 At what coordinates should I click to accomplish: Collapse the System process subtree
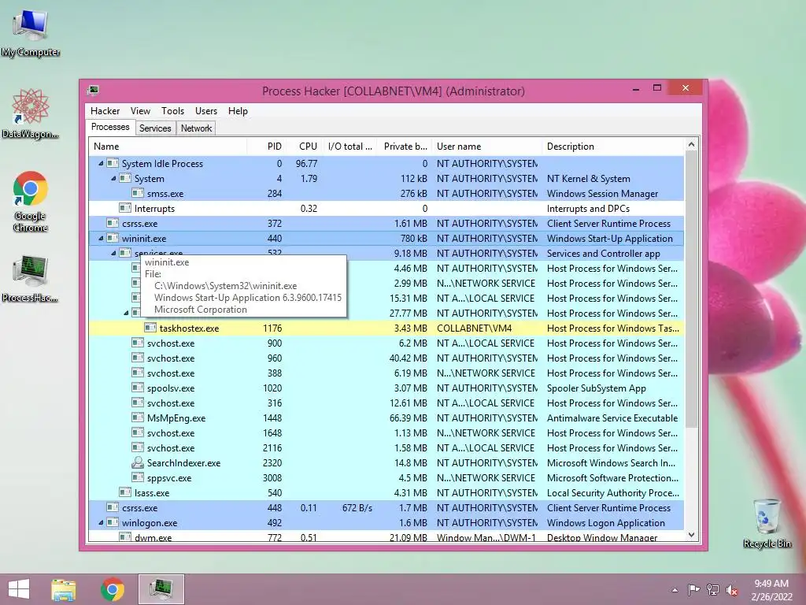point(113,179)
